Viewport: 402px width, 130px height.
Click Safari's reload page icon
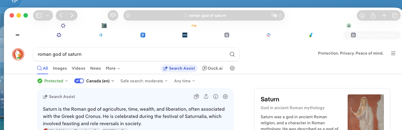[x=281, y=15]
